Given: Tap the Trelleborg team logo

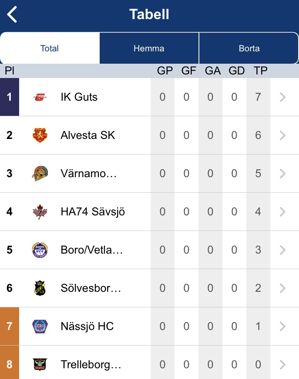Looking at the screenshot, I should (40, 364).
